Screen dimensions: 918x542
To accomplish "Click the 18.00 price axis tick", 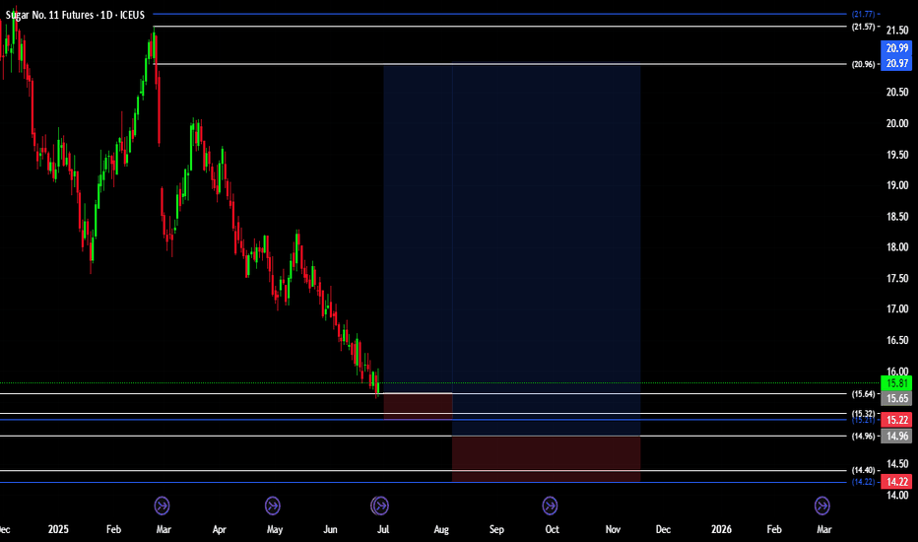I will coord(897,247).
